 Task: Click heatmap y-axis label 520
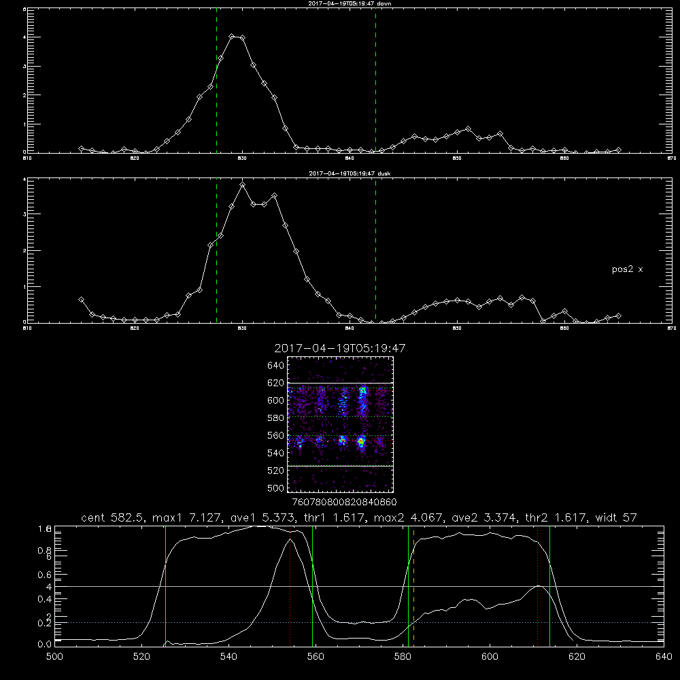click(x=275, y=471)
